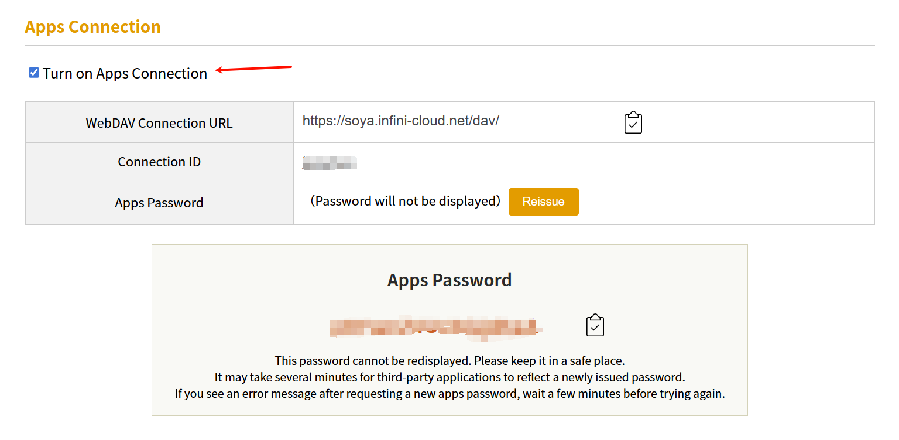Select the "WebDAV Connection URL" row label
This screenshot has width=899, height=440.
(x=159, y=123)
